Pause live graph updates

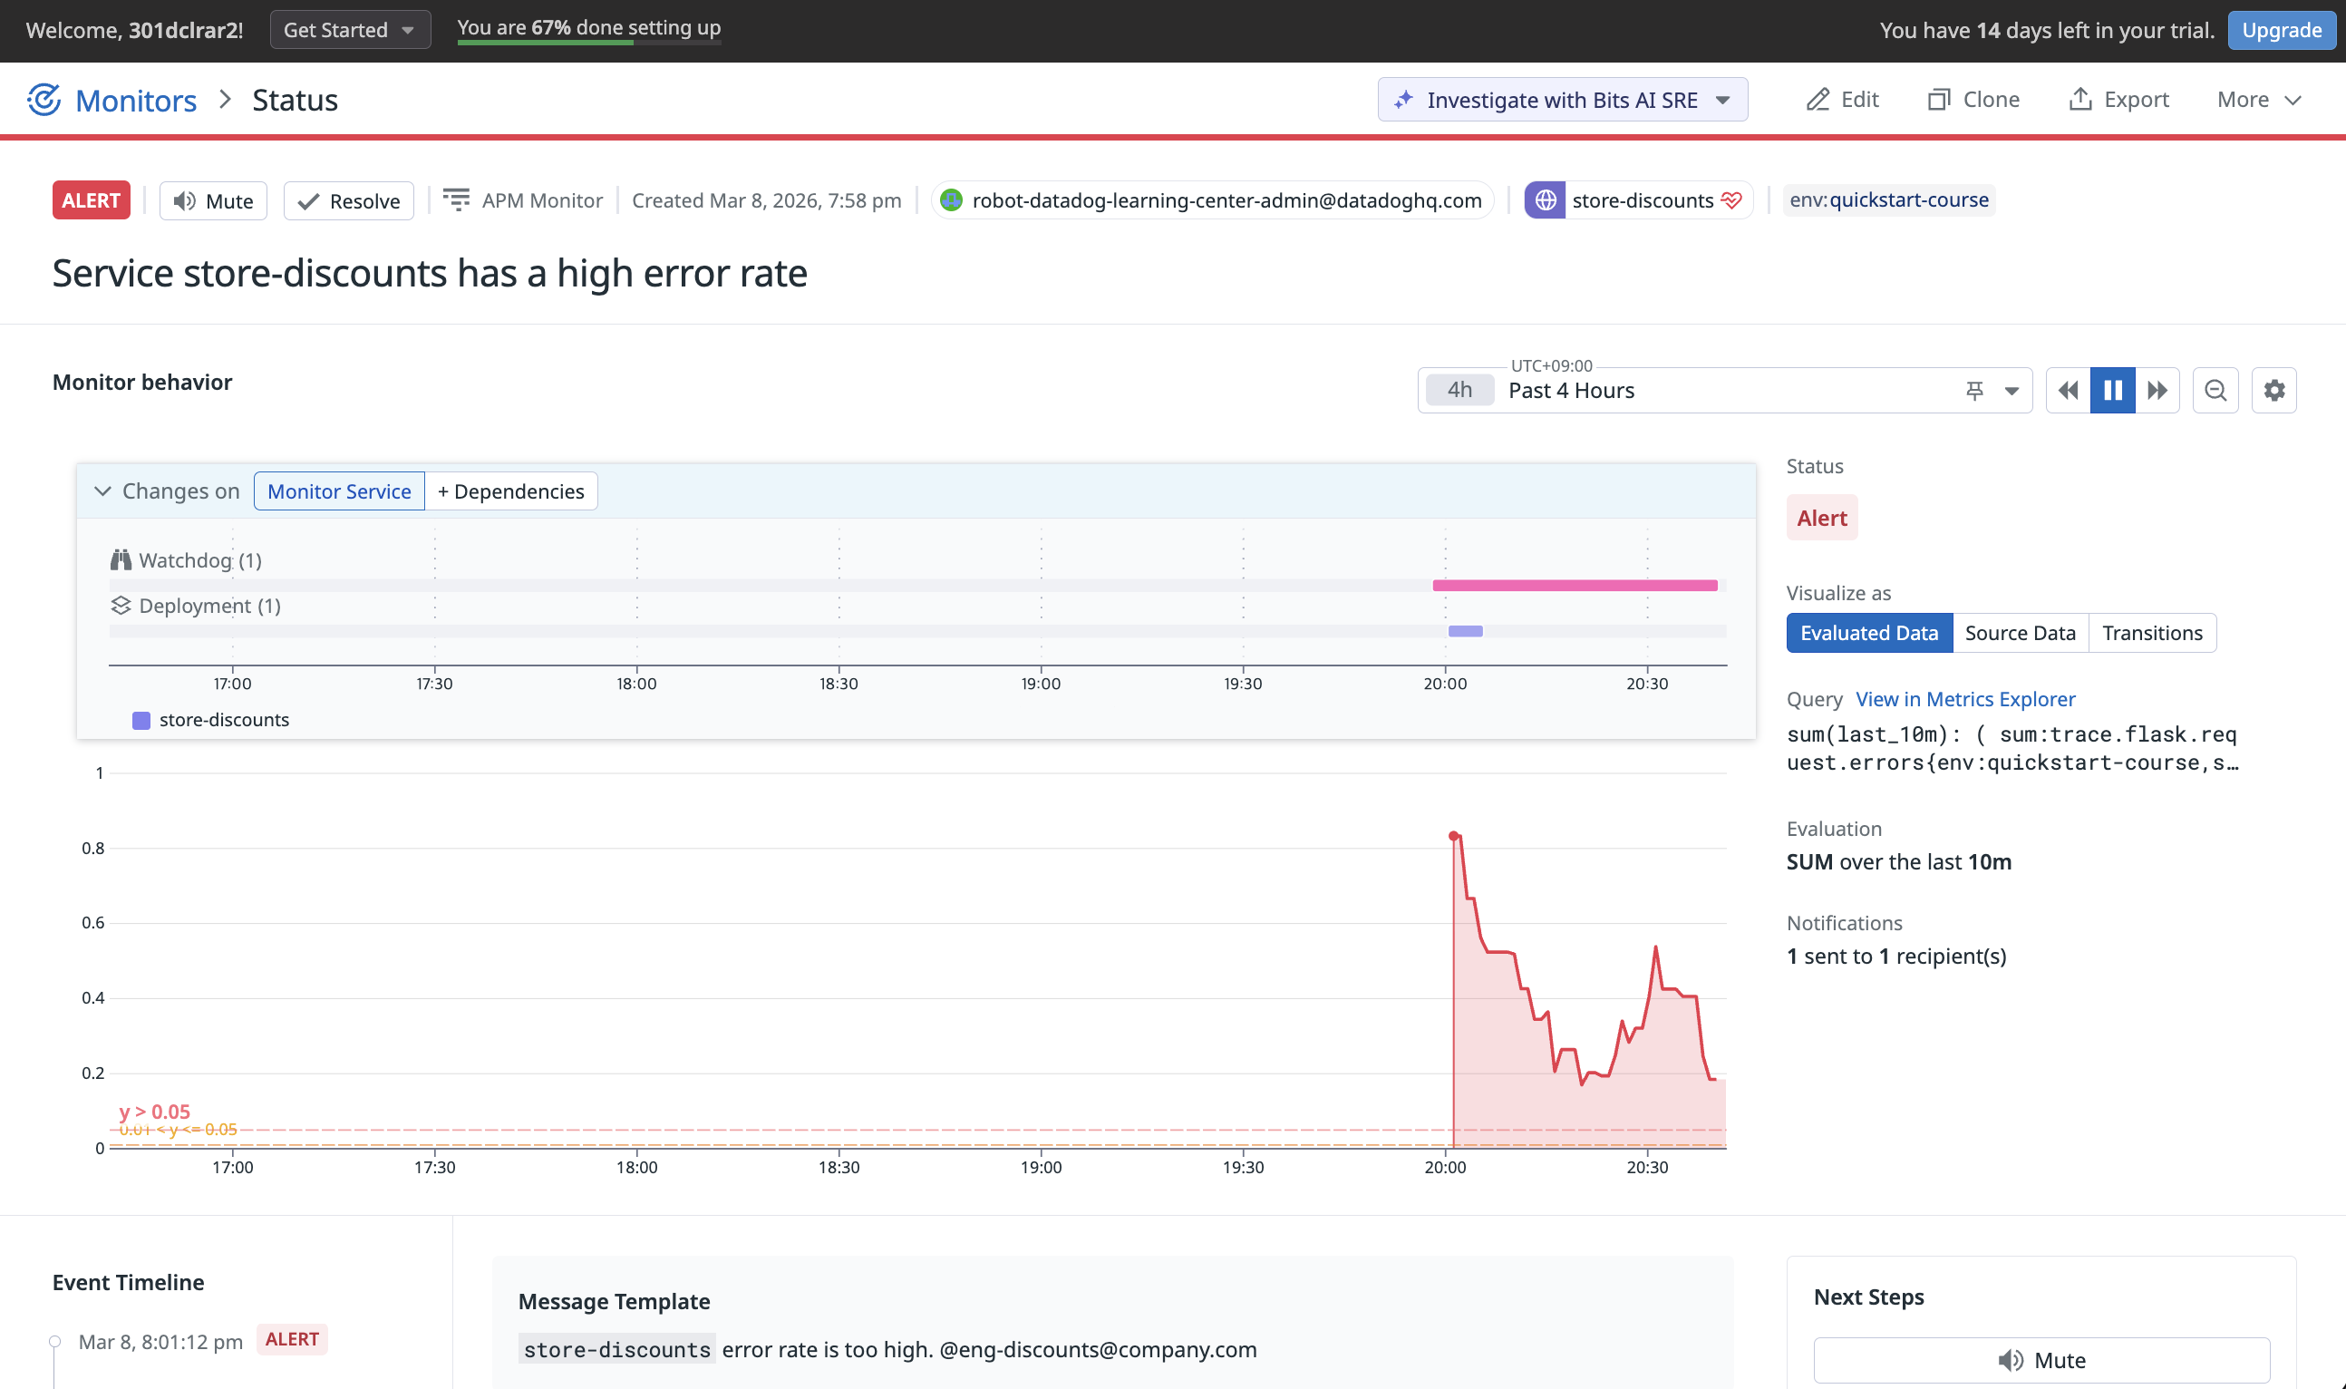2113,390
